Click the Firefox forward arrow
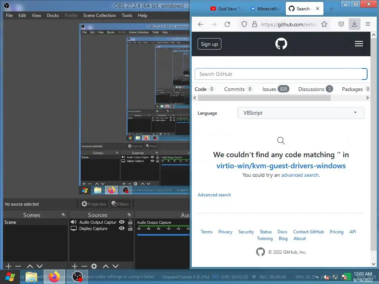379x284 pixels. (214, 24)
